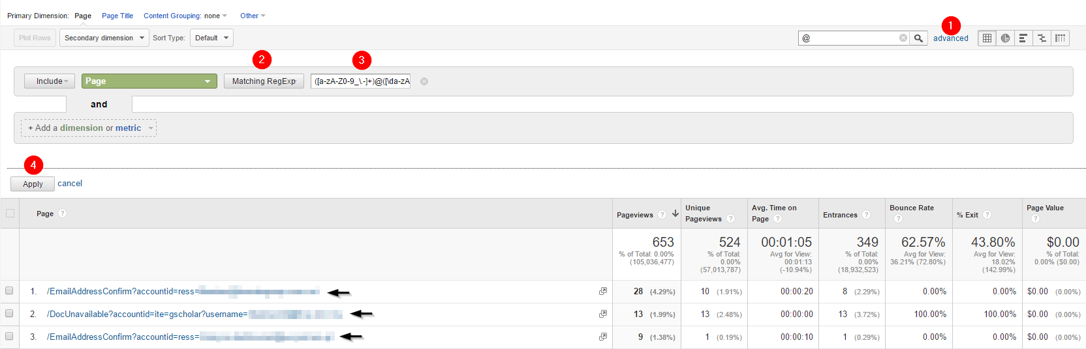Screen dimensions: 1086x349
Task: Switch primary dimension to Page Title
Action: click(117, 16)
